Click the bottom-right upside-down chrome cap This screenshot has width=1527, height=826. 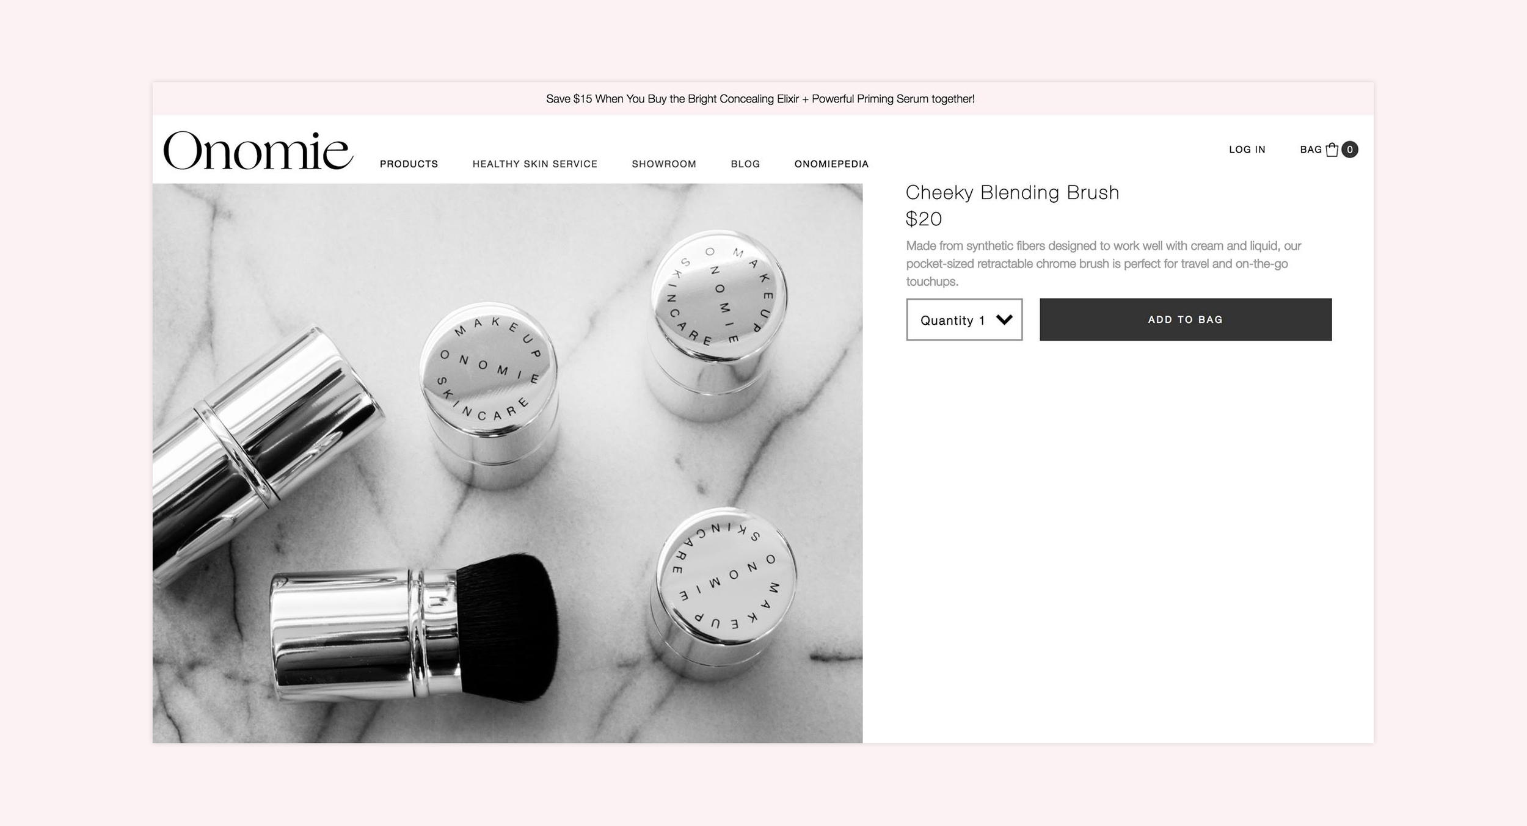(x=723, y=592)
